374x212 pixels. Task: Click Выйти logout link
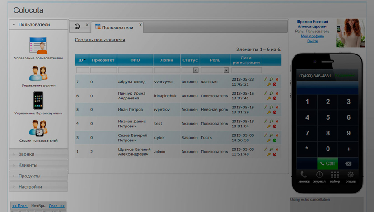[x=312, y=41]
